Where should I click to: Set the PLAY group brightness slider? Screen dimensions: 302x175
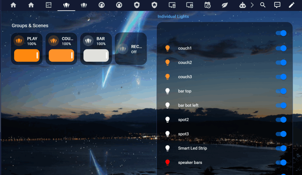[x=27, y=55]
